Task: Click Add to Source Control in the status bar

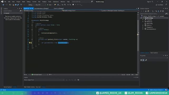Action: (156, 90)
